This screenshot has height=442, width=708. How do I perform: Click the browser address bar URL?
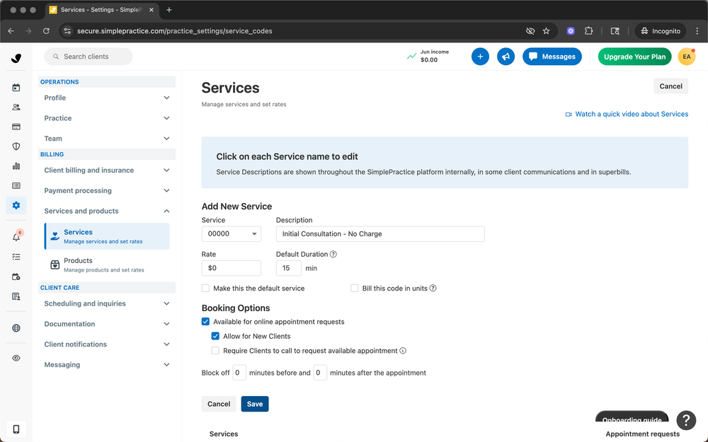click(x=174, y=30)
